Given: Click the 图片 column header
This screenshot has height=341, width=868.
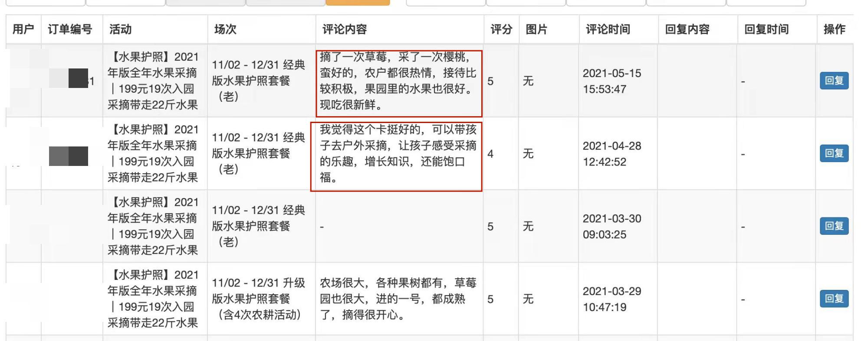Looking at the screenshot, I should [x=536, y=29].
